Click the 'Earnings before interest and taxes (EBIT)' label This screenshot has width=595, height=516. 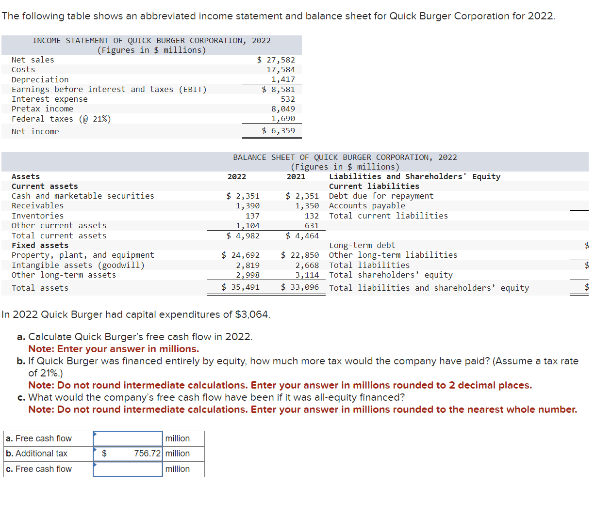click(109, 89)
